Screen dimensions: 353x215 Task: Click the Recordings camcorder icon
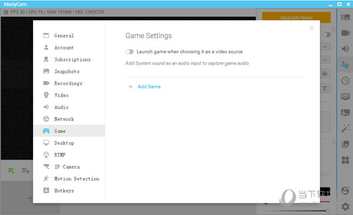pyautogui.click(x=46, y=83)
